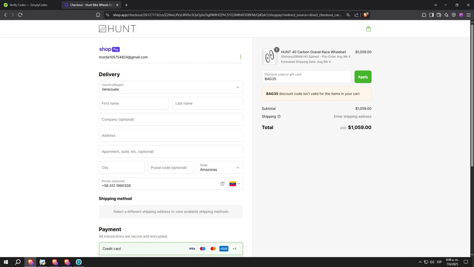Open the tab search dropdown arrow
Viewport: 474px width, 267px height.
click(x=436, y=5)
